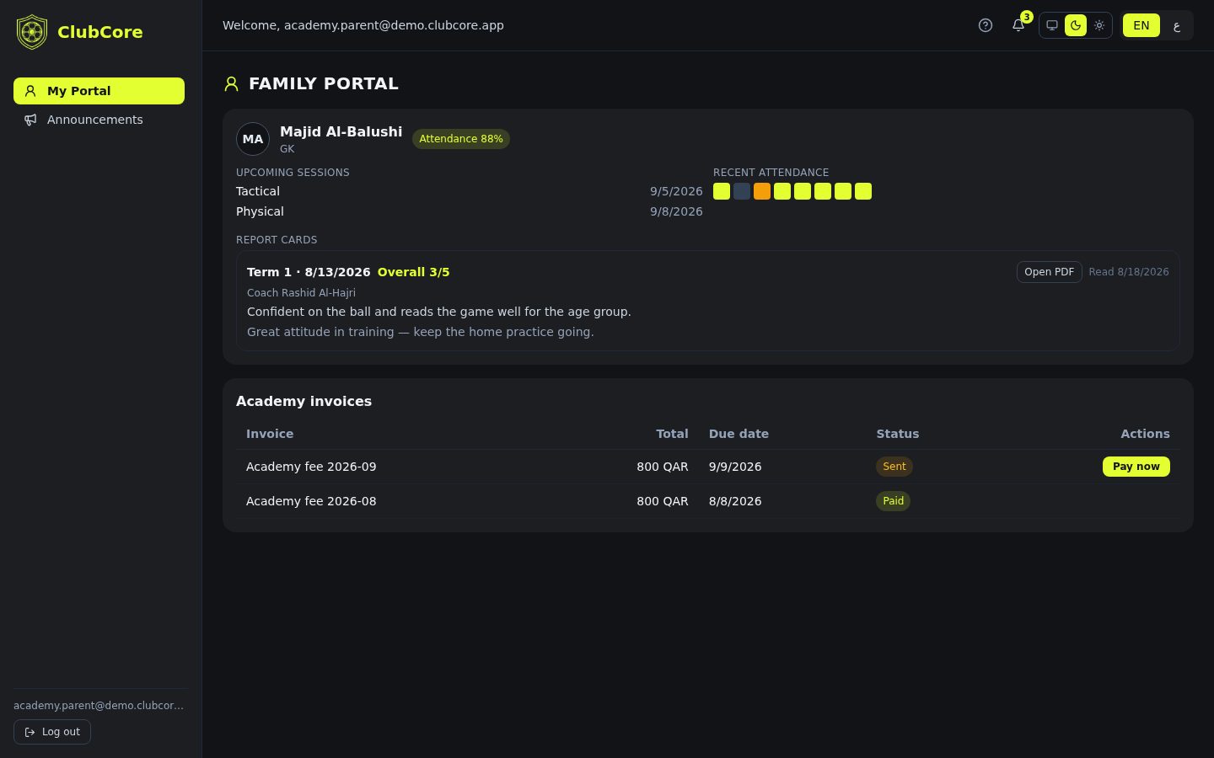The height and width of the screenshot is (758, 1214).
Task: Click the Status column header
Action: pos(898,434)
